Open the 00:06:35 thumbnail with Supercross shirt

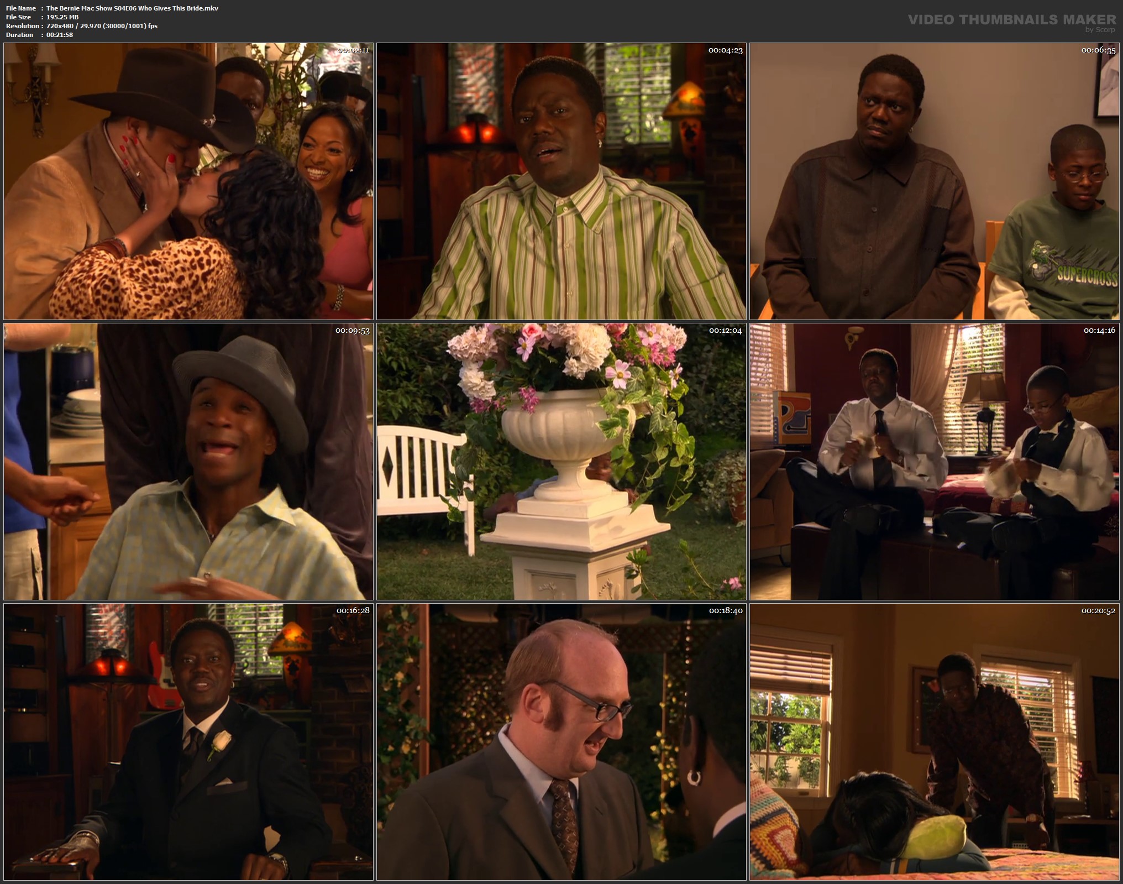click(x=935, y=181)
